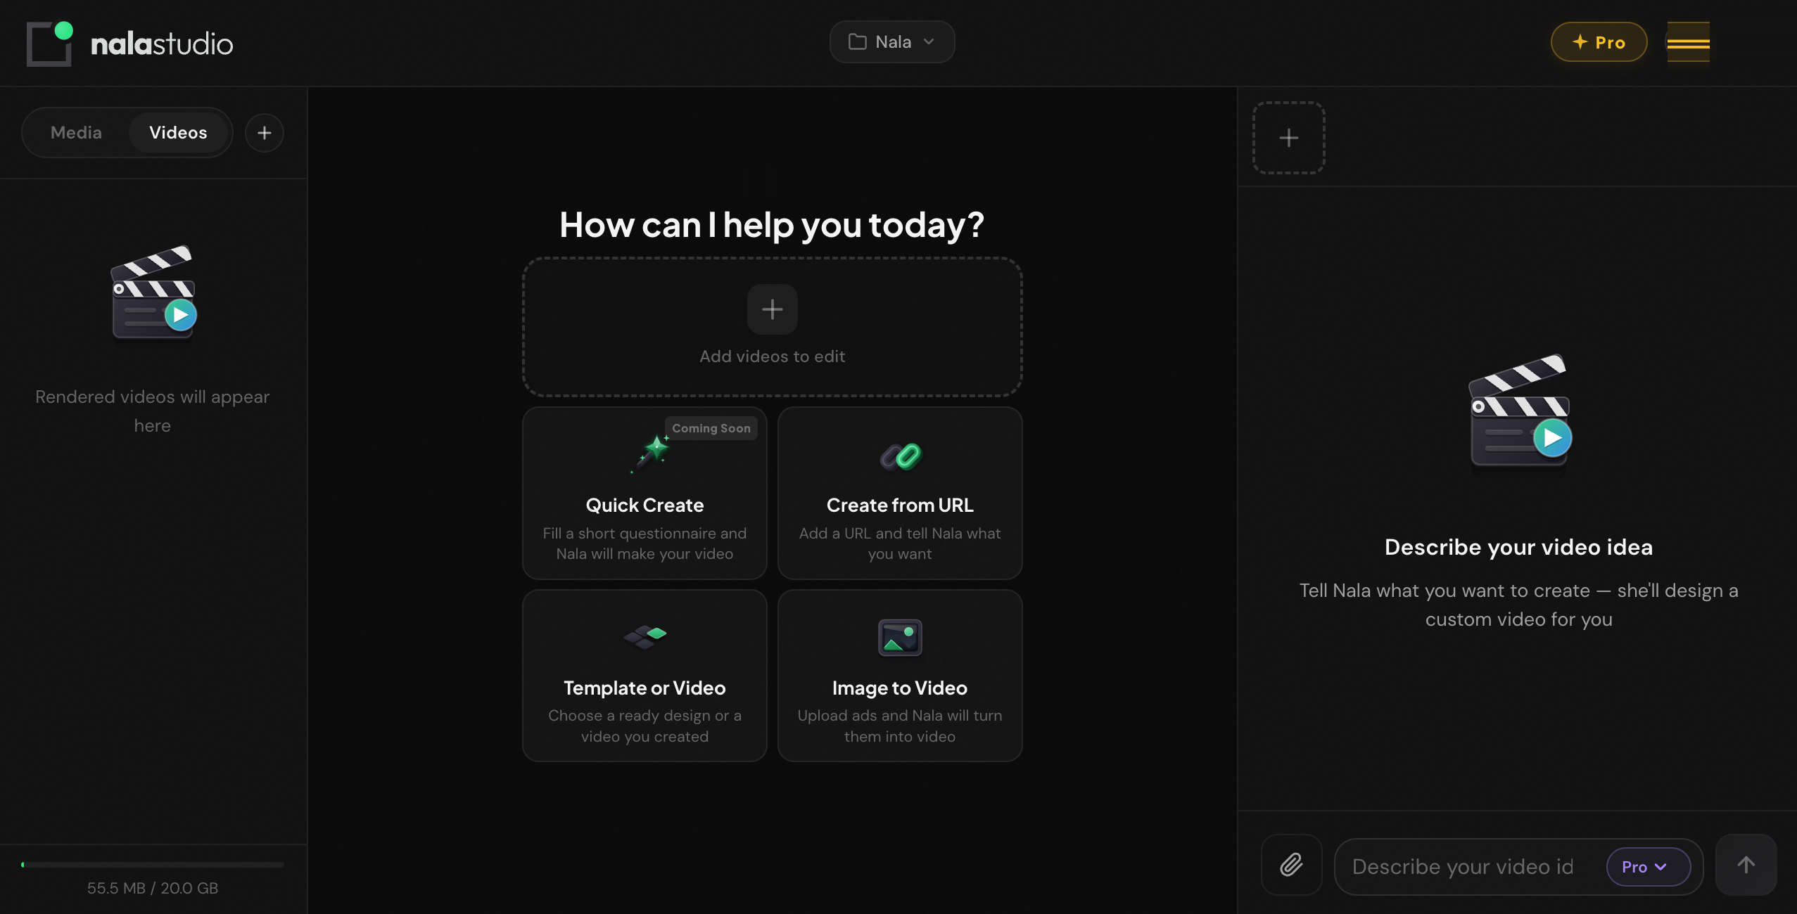Click the plus icon next to Videos tab
Viewport: 1797px width, 914px height.
265,132
